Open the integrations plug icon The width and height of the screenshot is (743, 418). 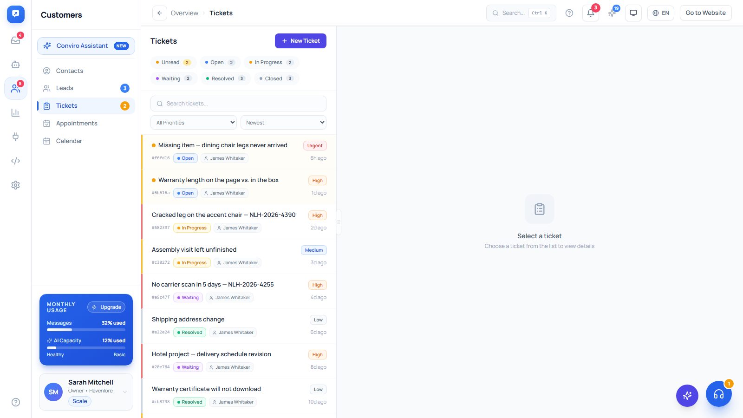tap(15, 137)
